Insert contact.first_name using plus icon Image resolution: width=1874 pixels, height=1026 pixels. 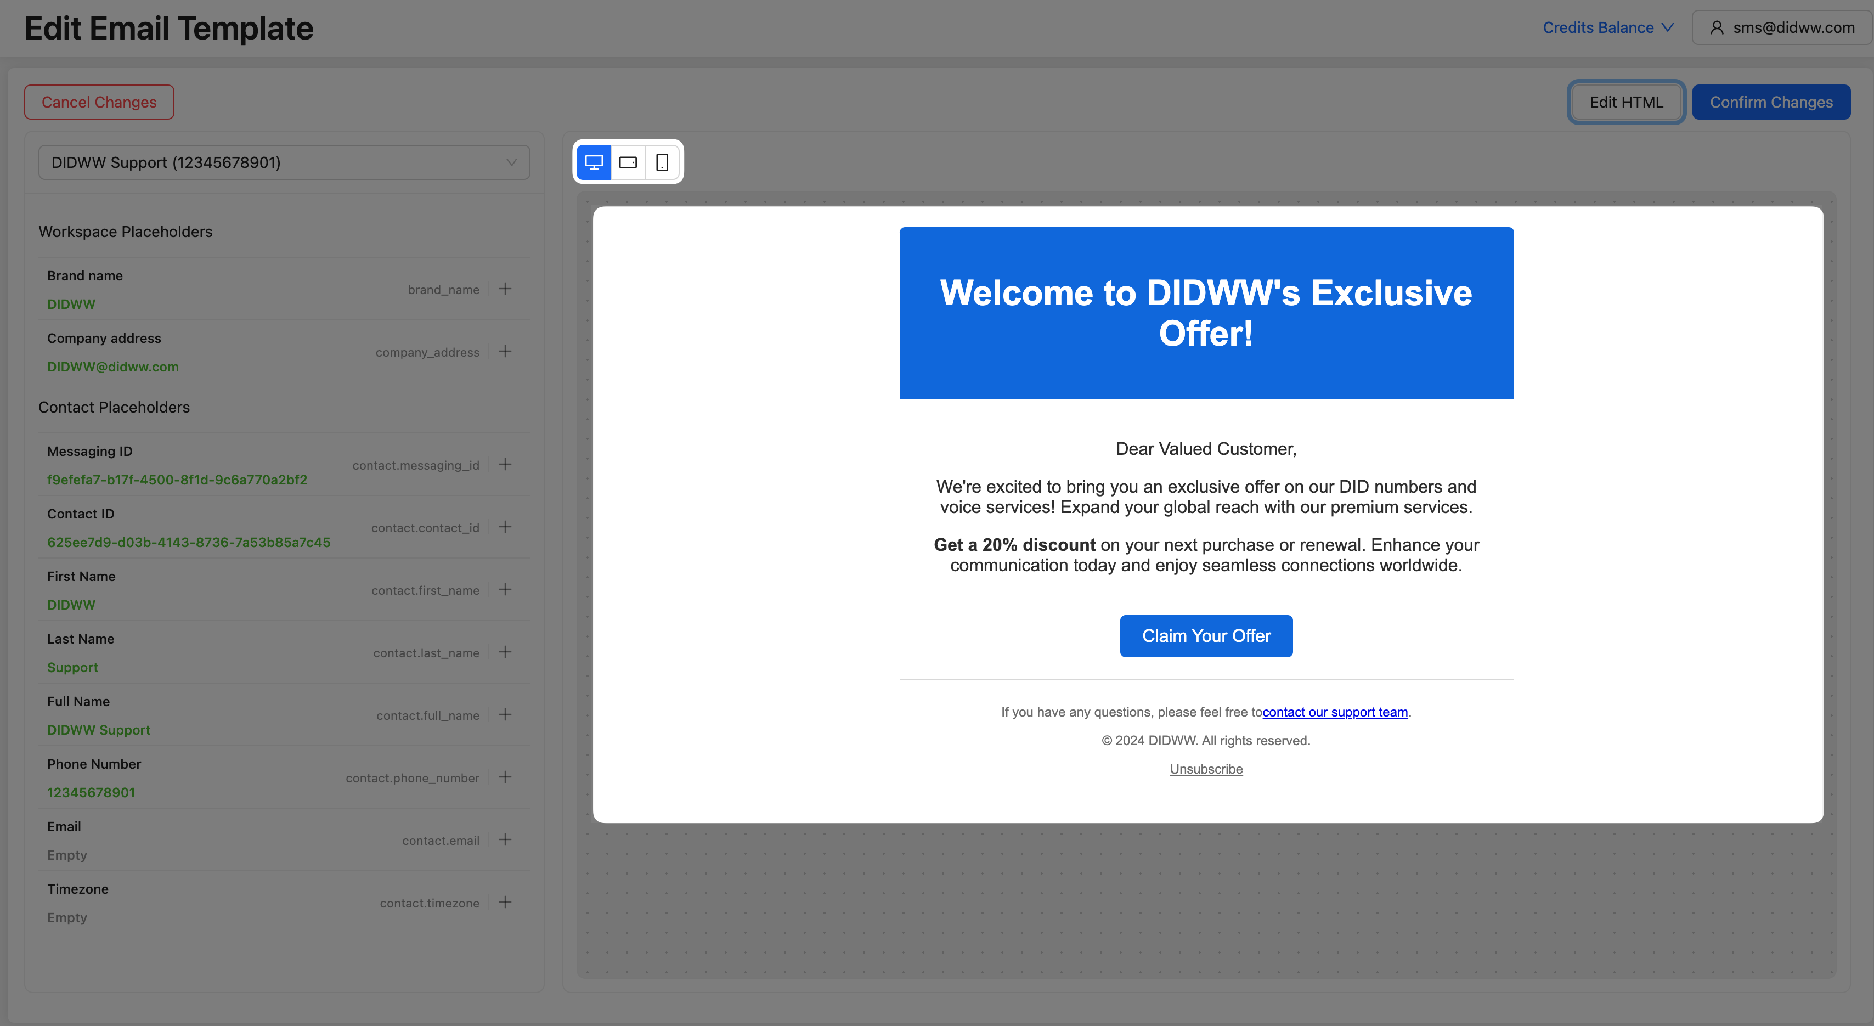click(505, 589)
